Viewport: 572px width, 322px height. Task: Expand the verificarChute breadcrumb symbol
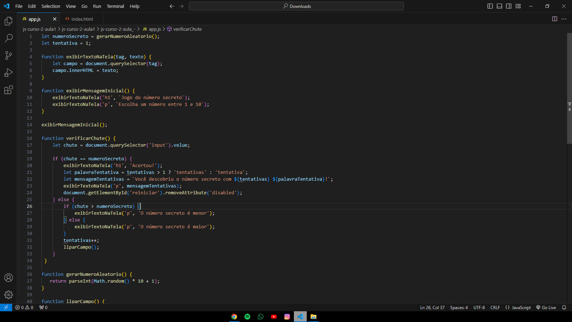[x=184, y=29]
